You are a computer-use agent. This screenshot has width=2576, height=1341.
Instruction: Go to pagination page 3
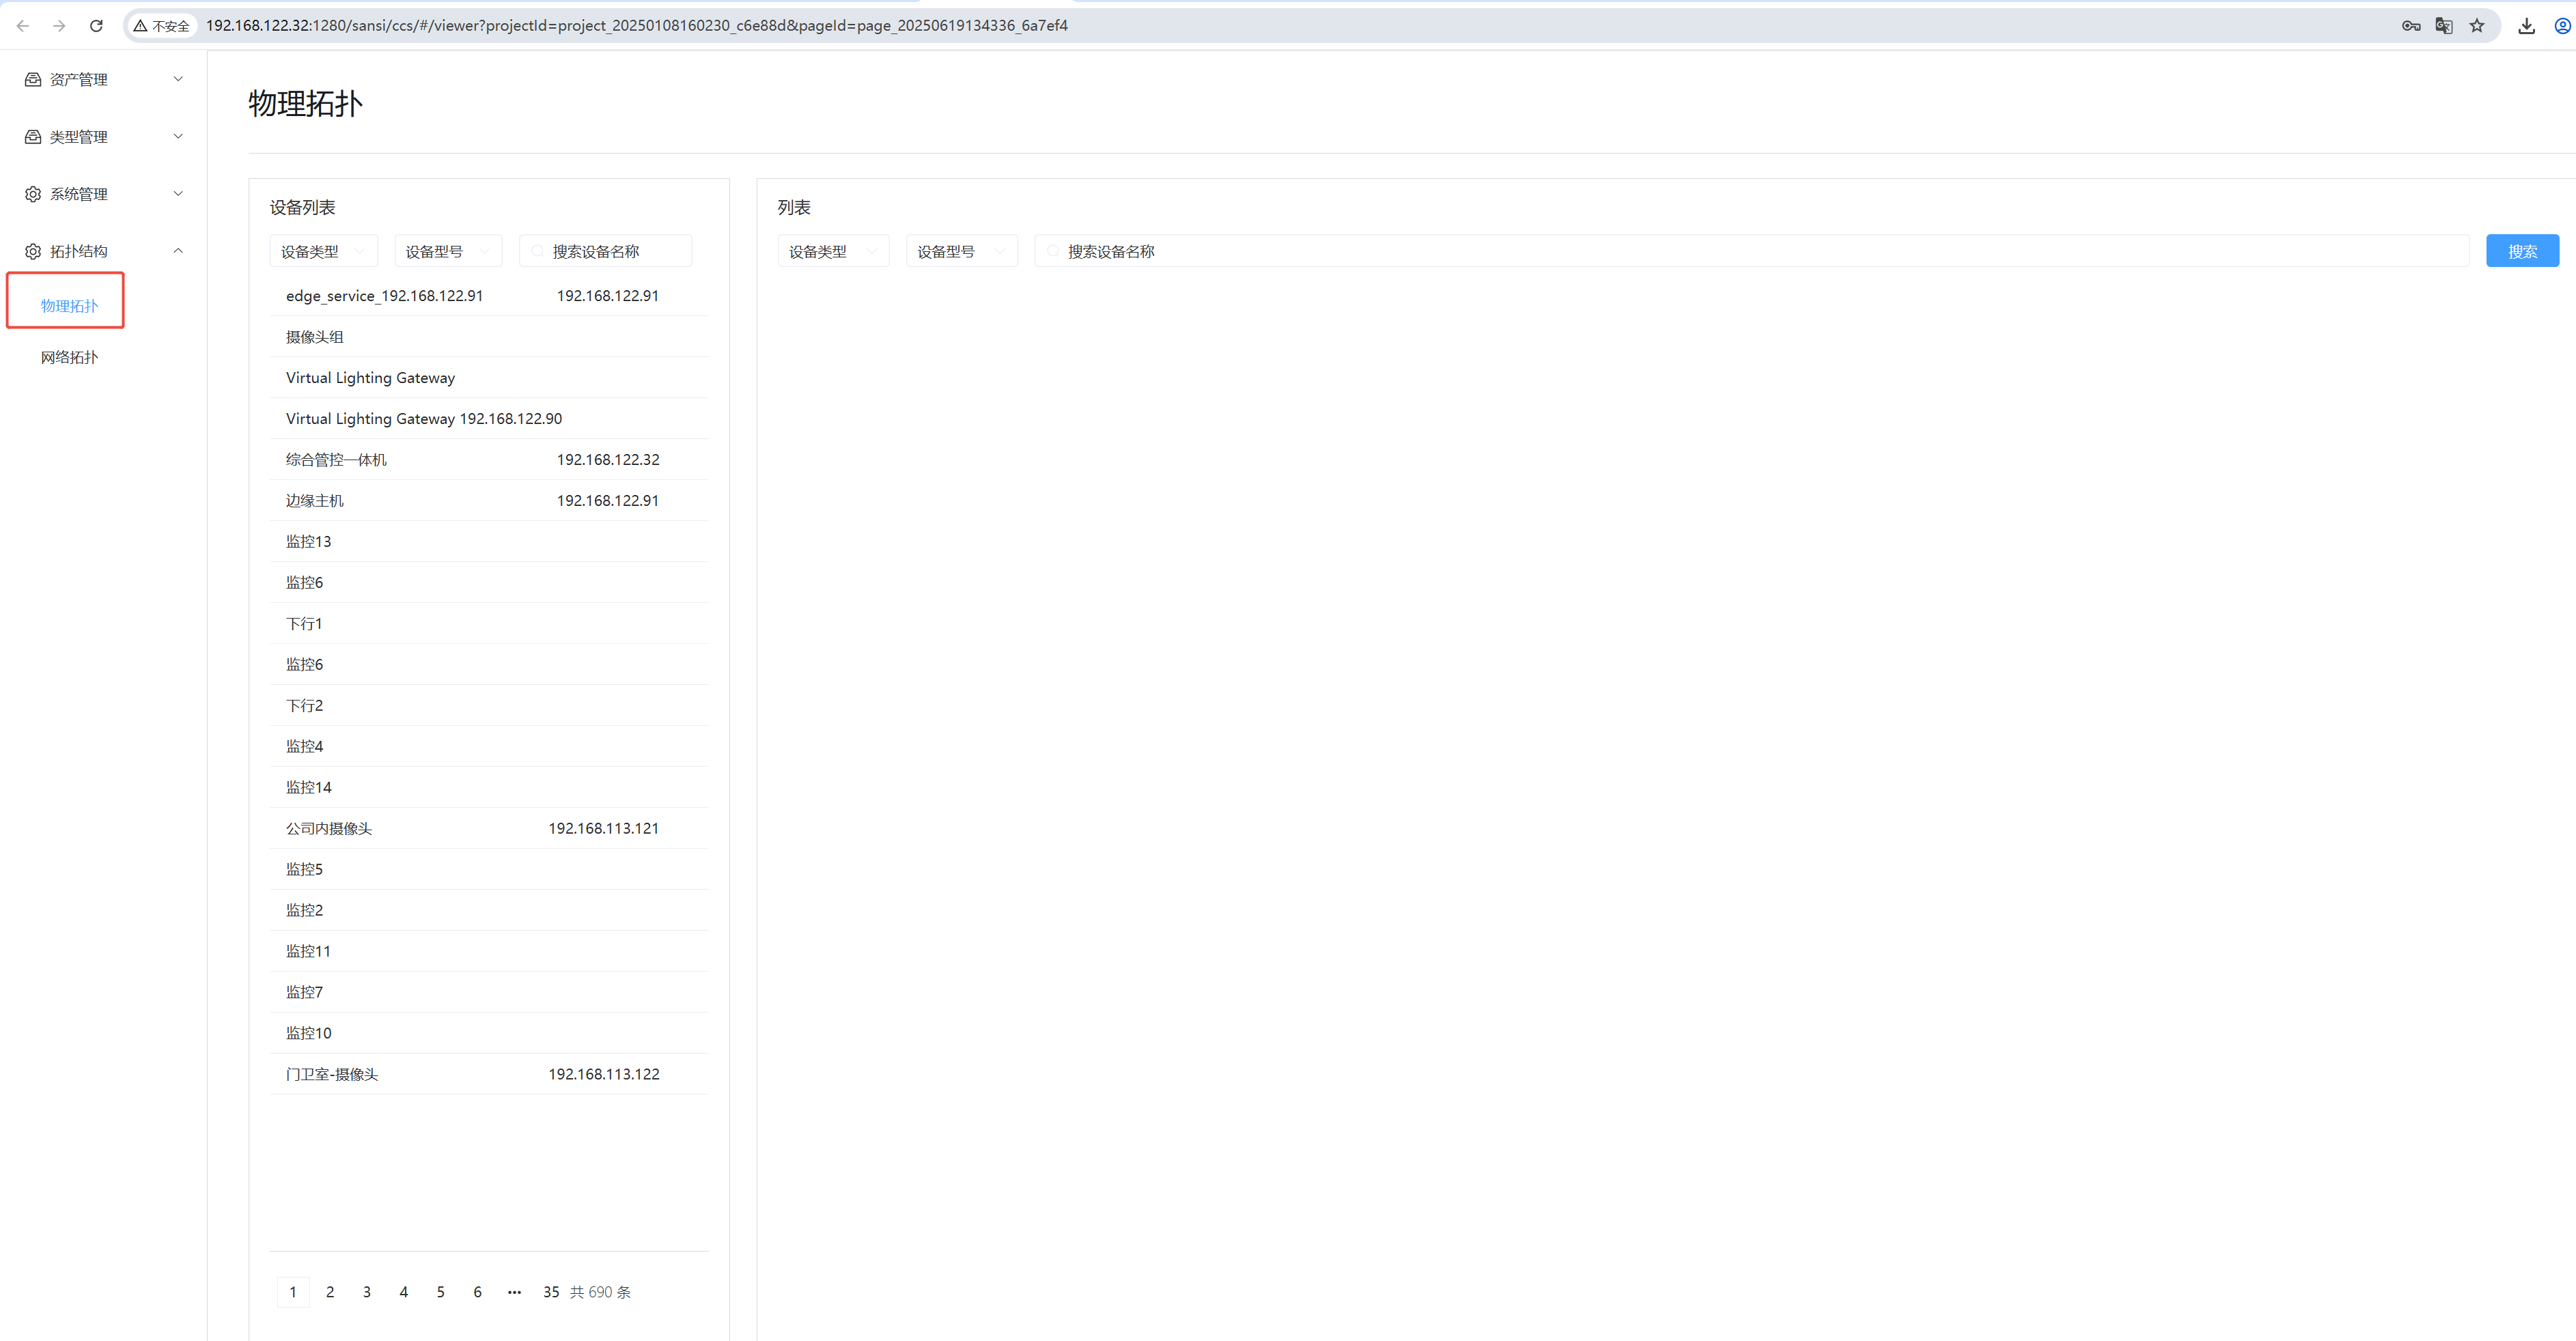point(367,1292)
